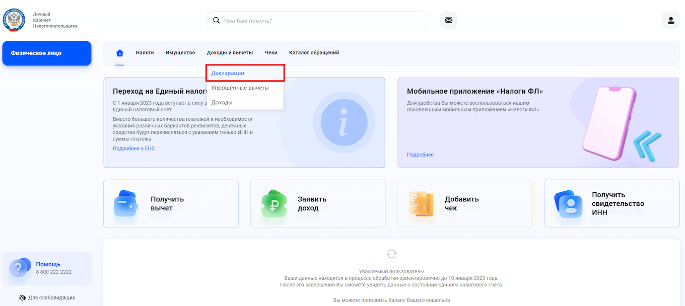Select Доходы in the dropdown list
685x306 pixels.
coord(222,103)
